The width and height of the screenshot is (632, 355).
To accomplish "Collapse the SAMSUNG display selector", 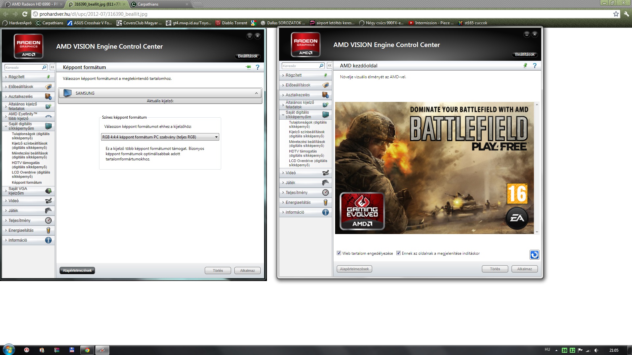I will (x=256, y=93).
